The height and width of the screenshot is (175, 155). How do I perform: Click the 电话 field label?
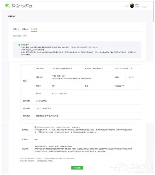pos(87,86)
